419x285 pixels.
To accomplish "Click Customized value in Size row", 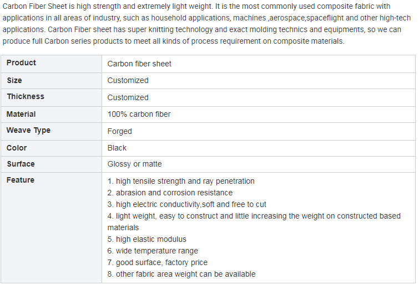I will (128, 80).
